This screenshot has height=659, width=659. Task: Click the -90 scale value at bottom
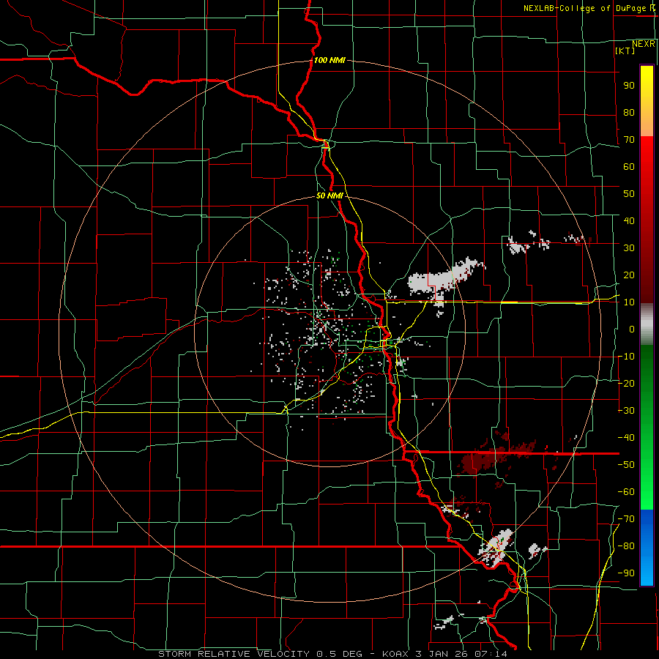[627, 573]
